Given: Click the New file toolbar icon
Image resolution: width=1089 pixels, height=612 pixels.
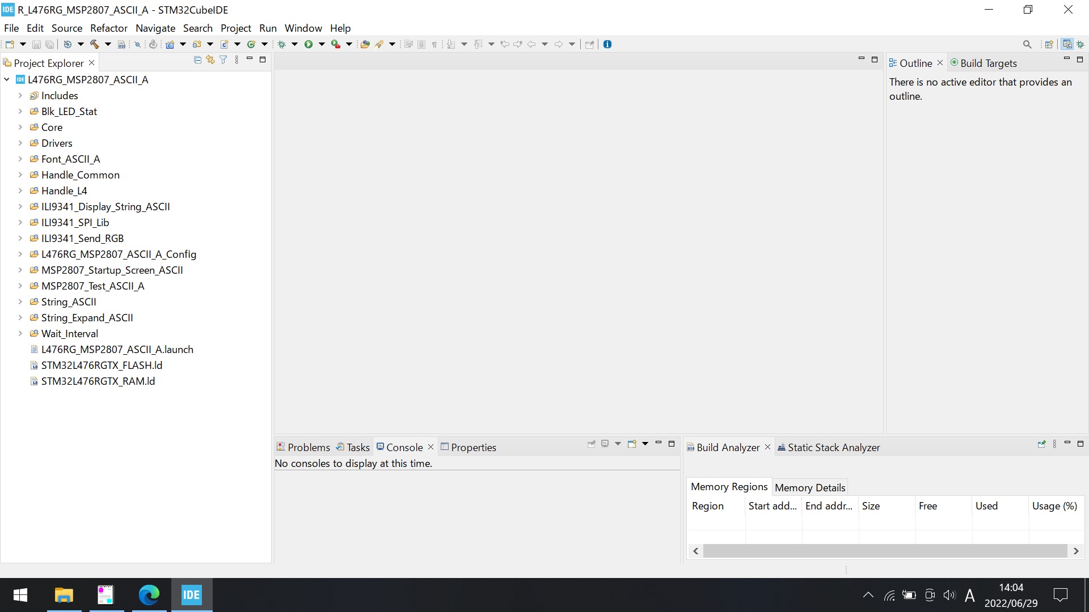Looking at the screenshot, I should click(x=10, y=44).
